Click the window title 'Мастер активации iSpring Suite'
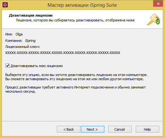 point(82,5)
